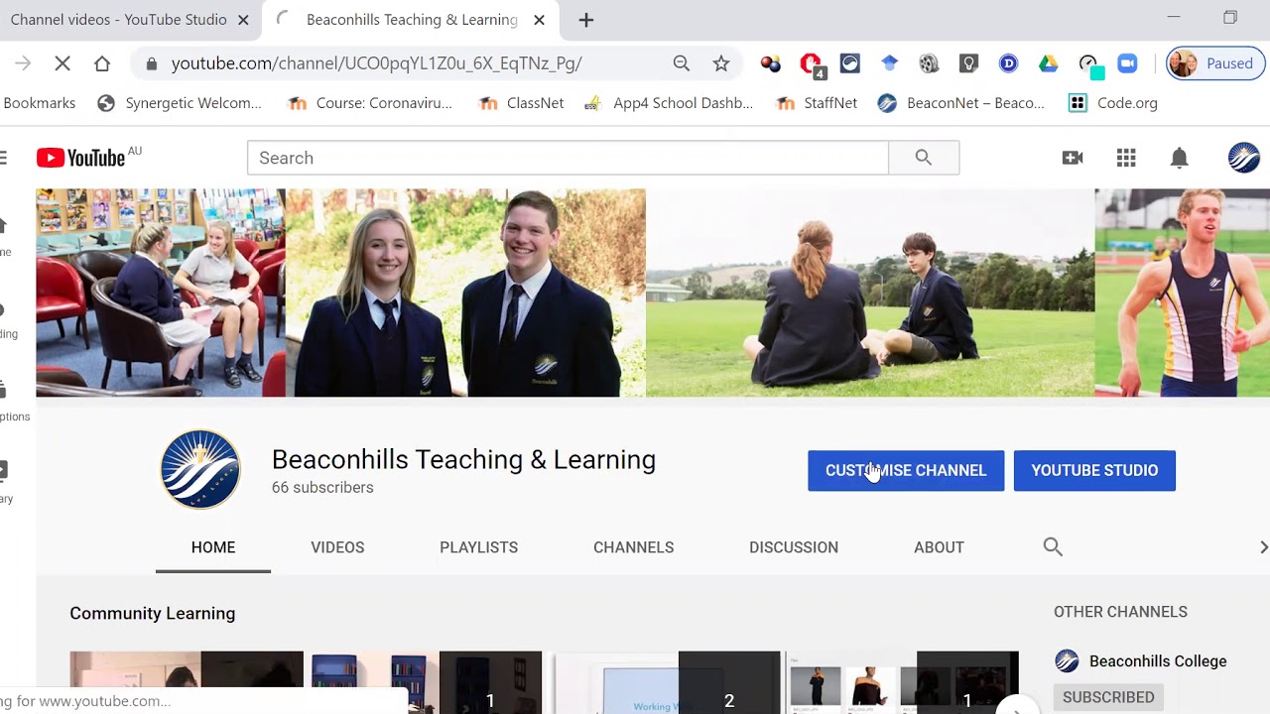The width and height of the screenshot is (1270, 714).
Task: Open the first Community Learning playlist thumbnail
Action: pyautogui.click(x=187, y=682)
